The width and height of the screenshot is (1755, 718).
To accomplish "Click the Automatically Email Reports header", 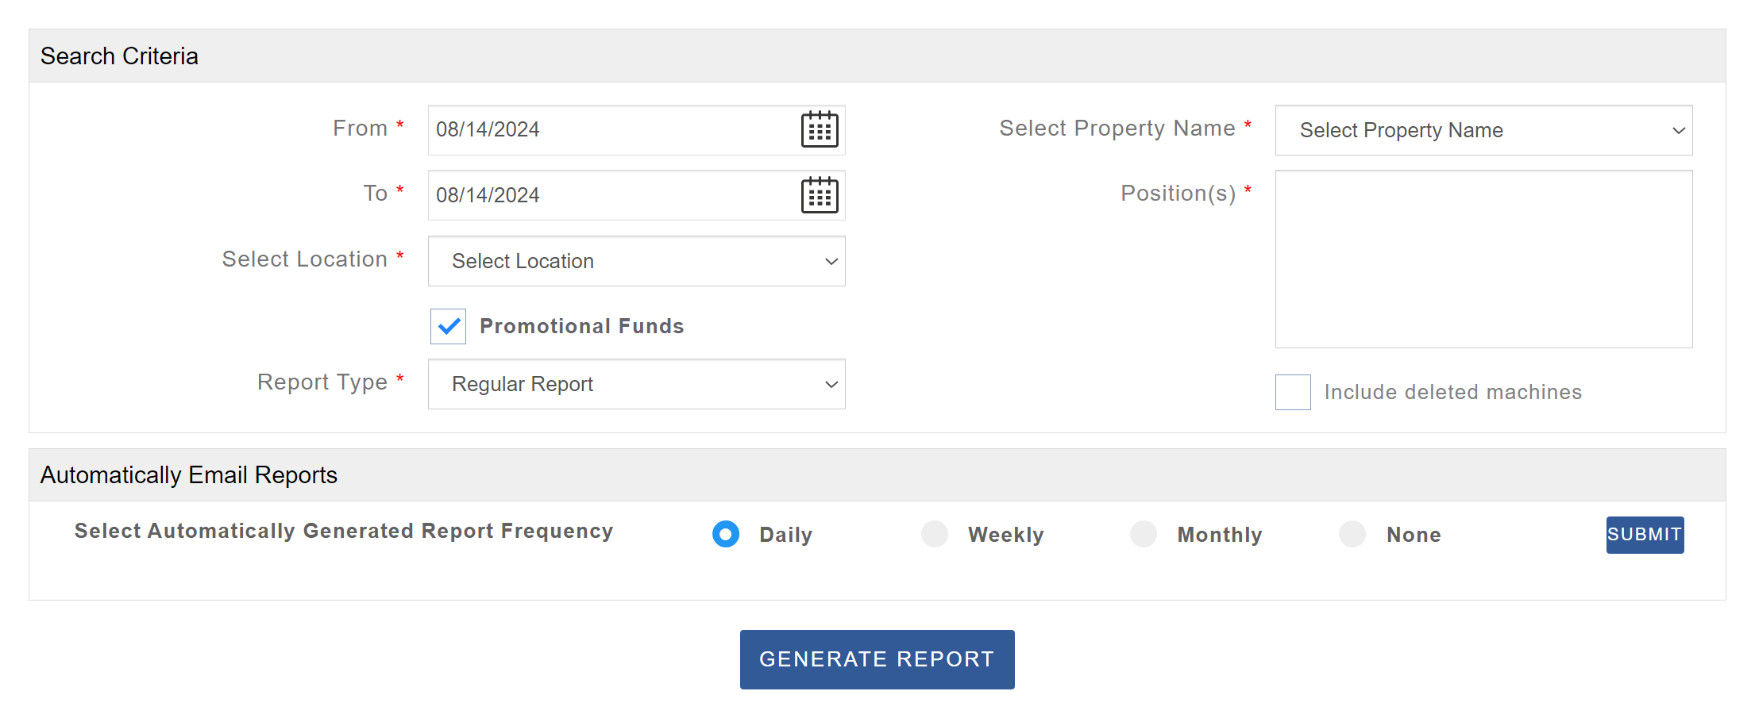I will (x=189, y=475).
